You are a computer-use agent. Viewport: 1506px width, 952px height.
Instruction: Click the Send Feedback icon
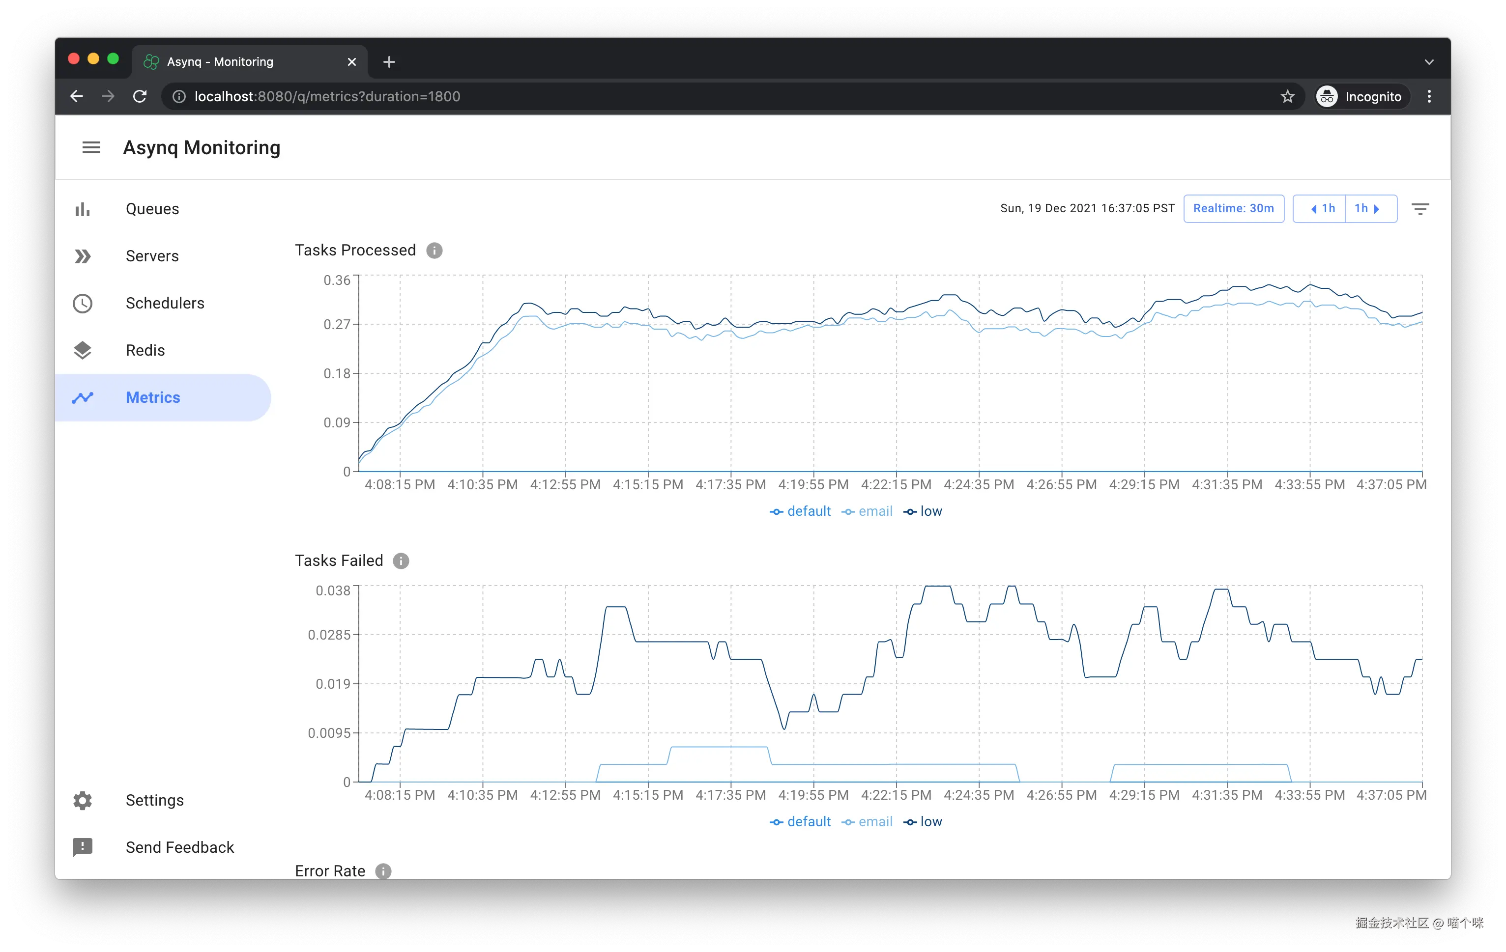pyautogui.click(x=82, y=847)
